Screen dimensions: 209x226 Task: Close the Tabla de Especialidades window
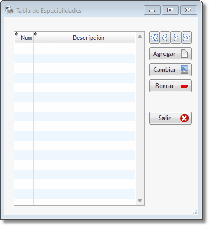189,10
